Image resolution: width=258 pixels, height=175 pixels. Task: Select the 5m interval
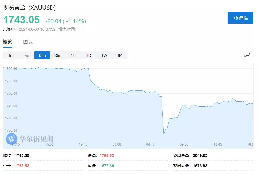coord(26,55)
